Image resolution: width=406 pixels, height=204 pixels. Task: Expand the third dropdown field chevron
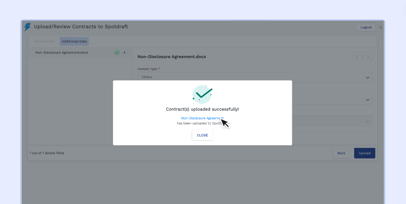[367, 122]
